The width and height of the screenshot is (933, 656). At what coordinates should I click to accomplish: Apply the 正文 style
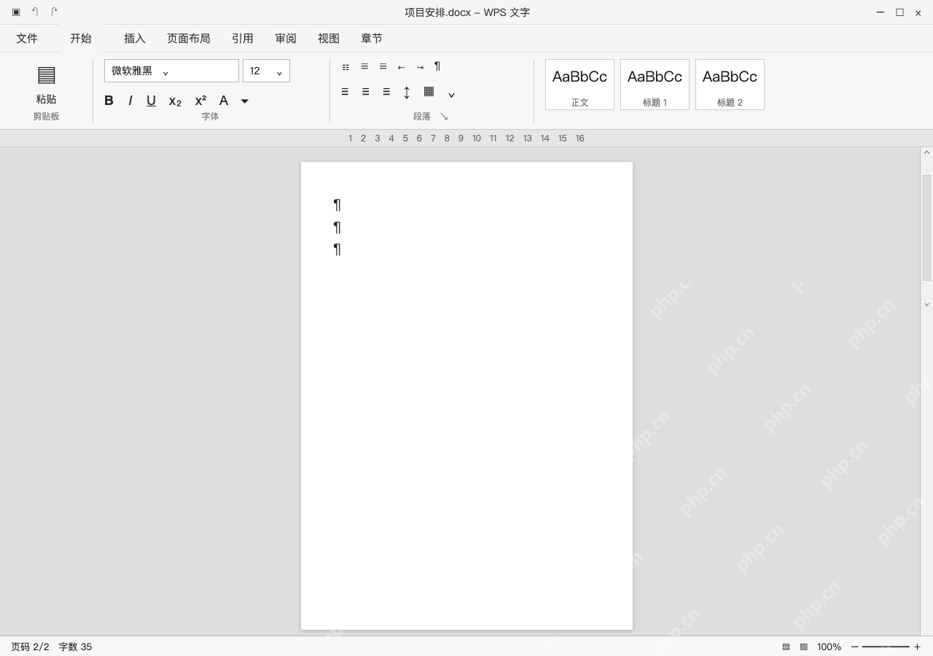click(x=579, y=85)
